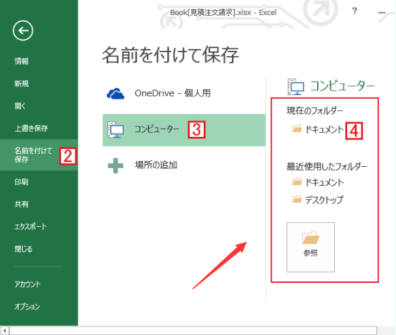
Task: Select the コンピューター save location
Action: click(x=184, y=130)
